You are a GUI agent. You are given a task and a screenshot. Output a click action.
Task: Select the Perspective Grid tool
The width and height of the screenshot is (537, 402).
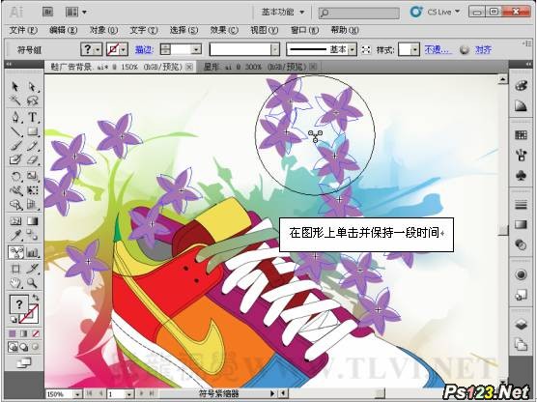point(33,205)
